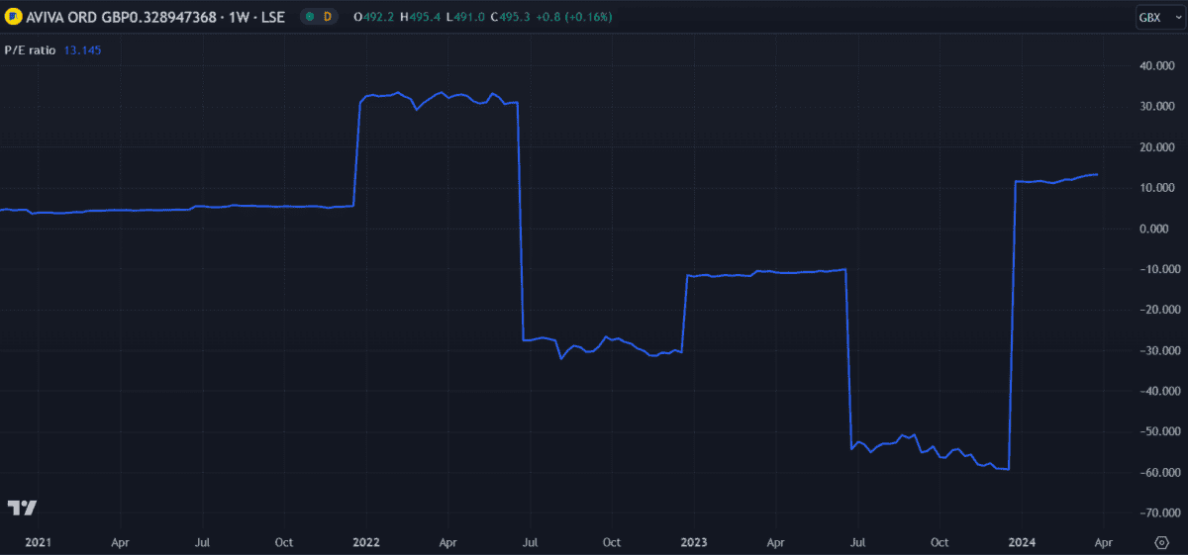The height and width of the screenshot is (555, 1188).
Task: Click the TradingView logo watermark
Action: coord(23,508)
